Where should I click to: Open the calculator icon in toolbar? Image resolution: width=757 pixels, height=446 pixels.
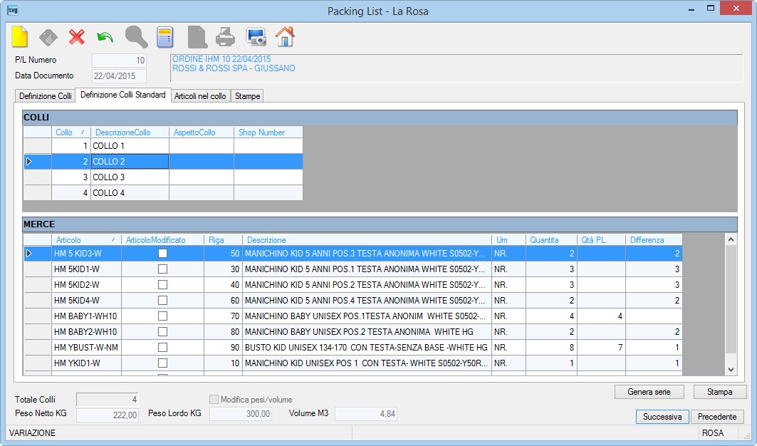pos(165,37)
